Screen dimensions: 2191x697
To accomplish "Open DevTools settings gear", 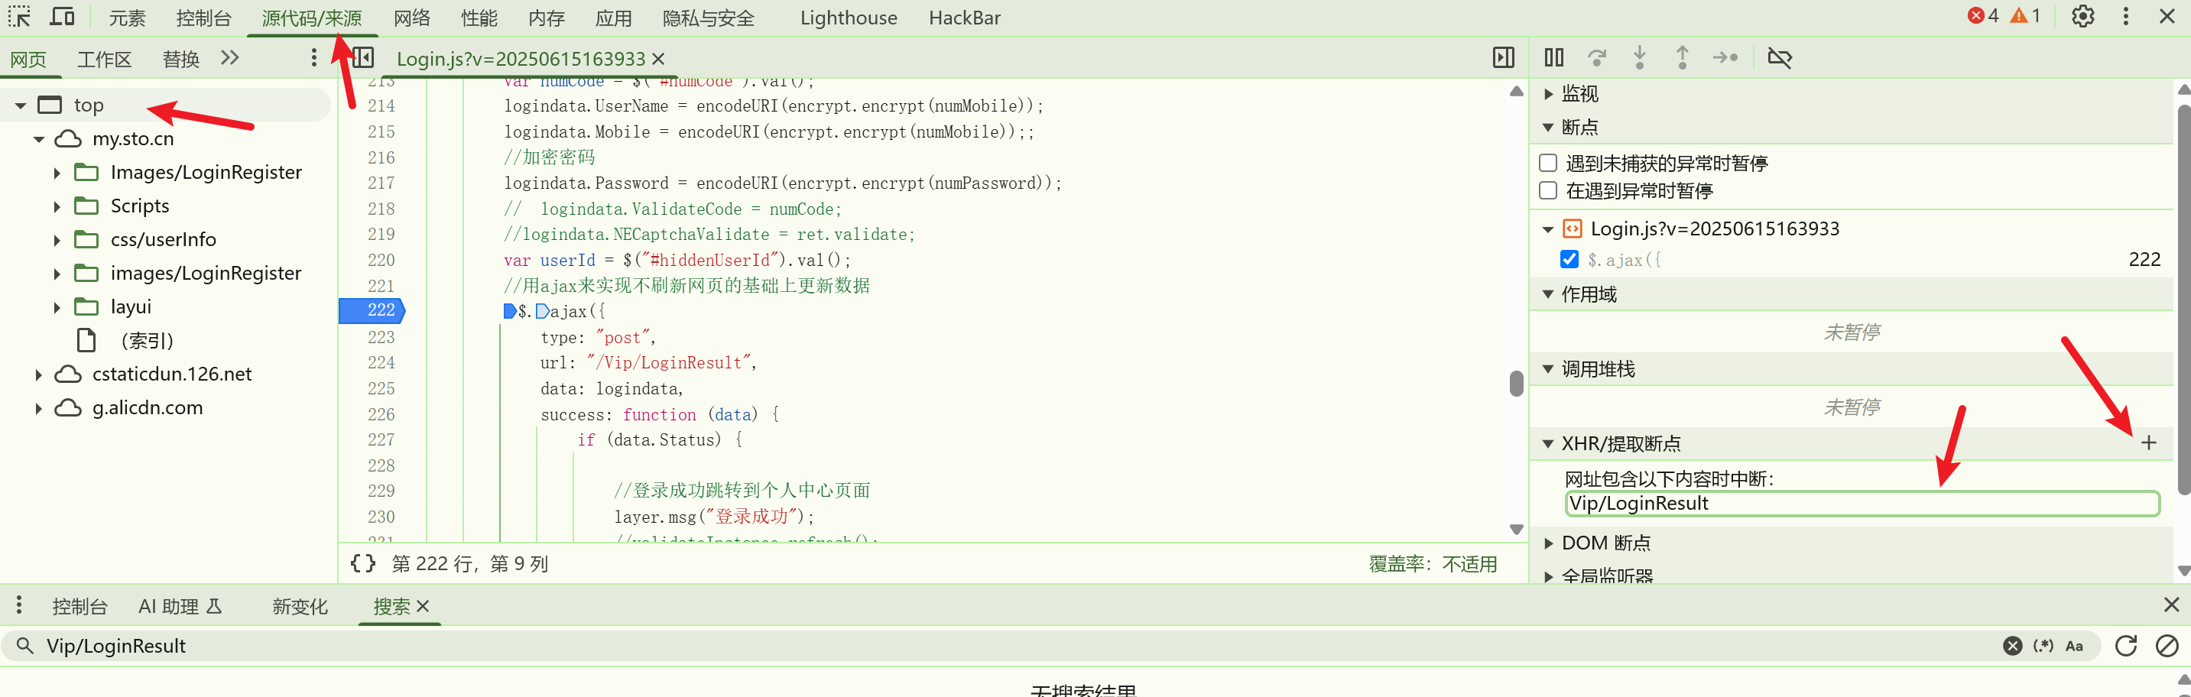I will (2082, 17).
